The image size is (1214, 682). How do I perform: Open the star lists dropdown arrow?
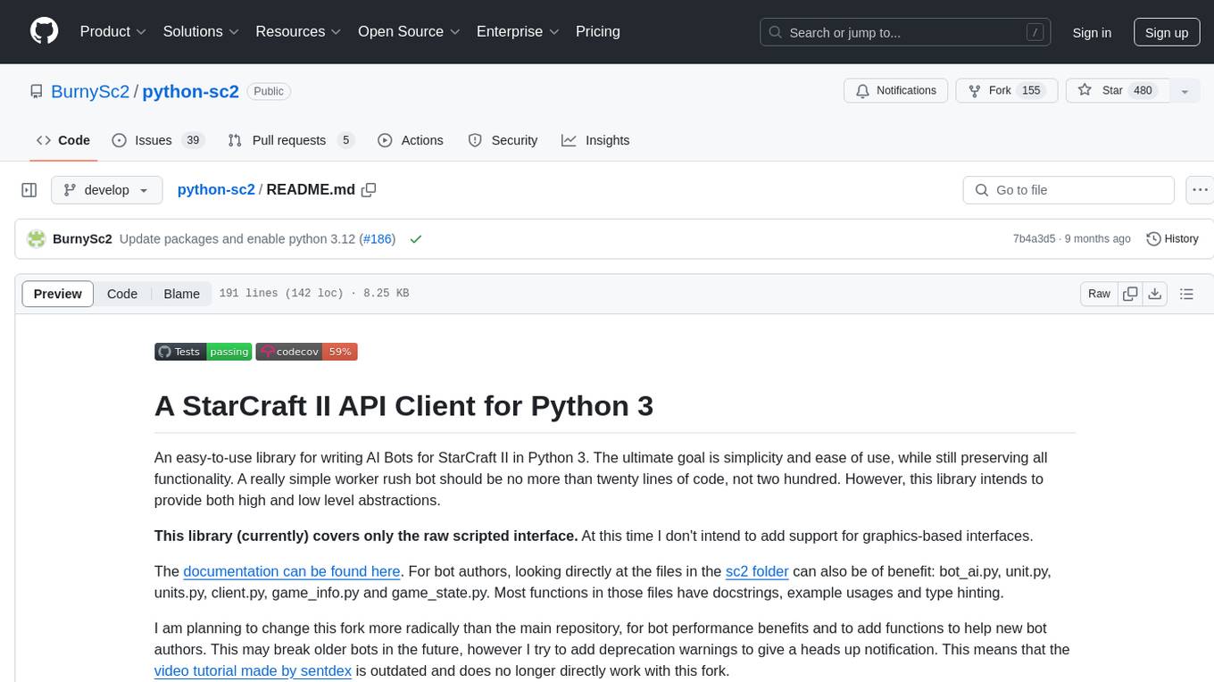[x=1185, y=91]
